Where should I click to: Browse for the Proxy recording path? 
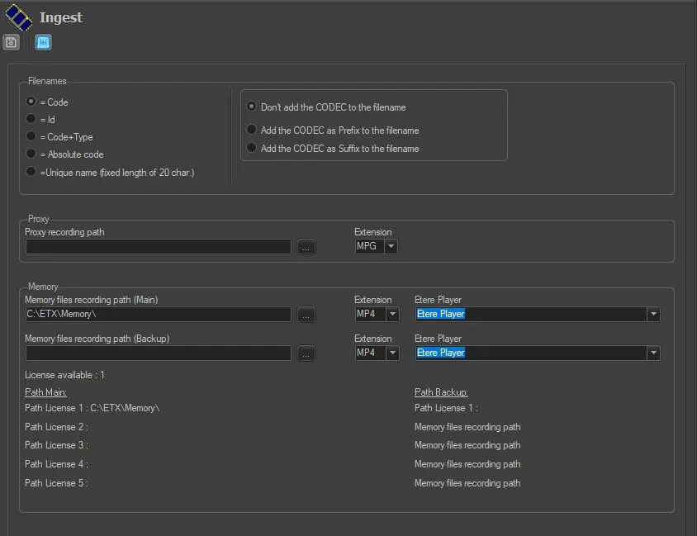[306, 247]
